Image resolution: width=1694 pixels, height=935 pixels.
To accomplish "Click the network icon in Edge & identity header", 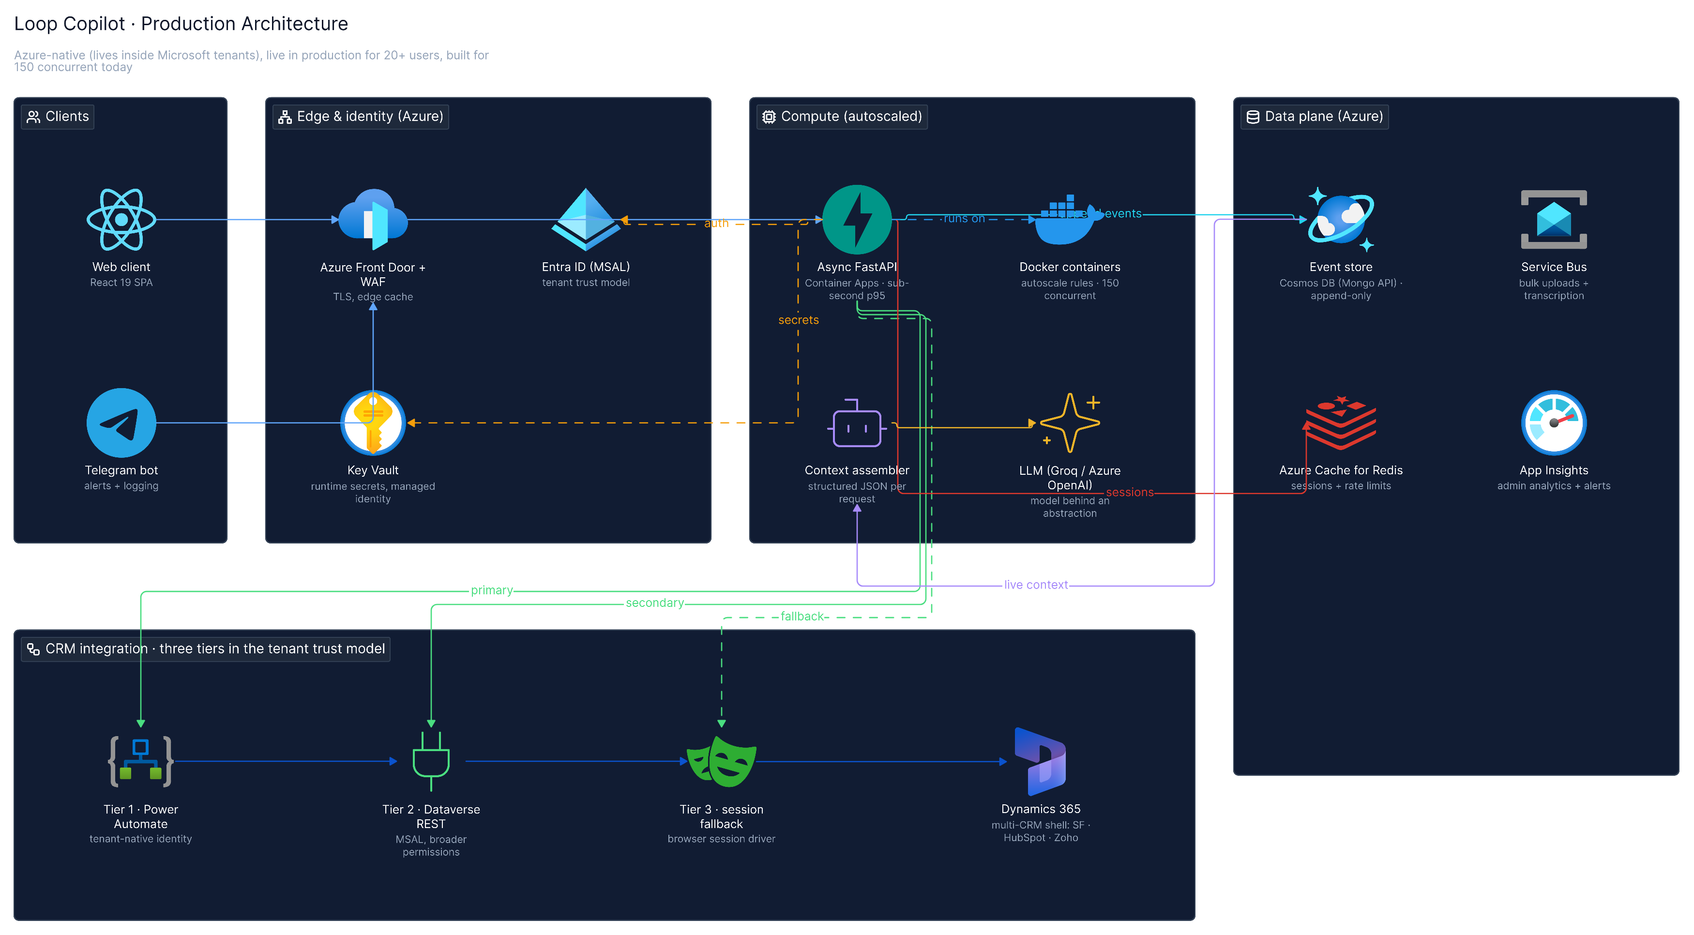I will click(x=285, y=117).
